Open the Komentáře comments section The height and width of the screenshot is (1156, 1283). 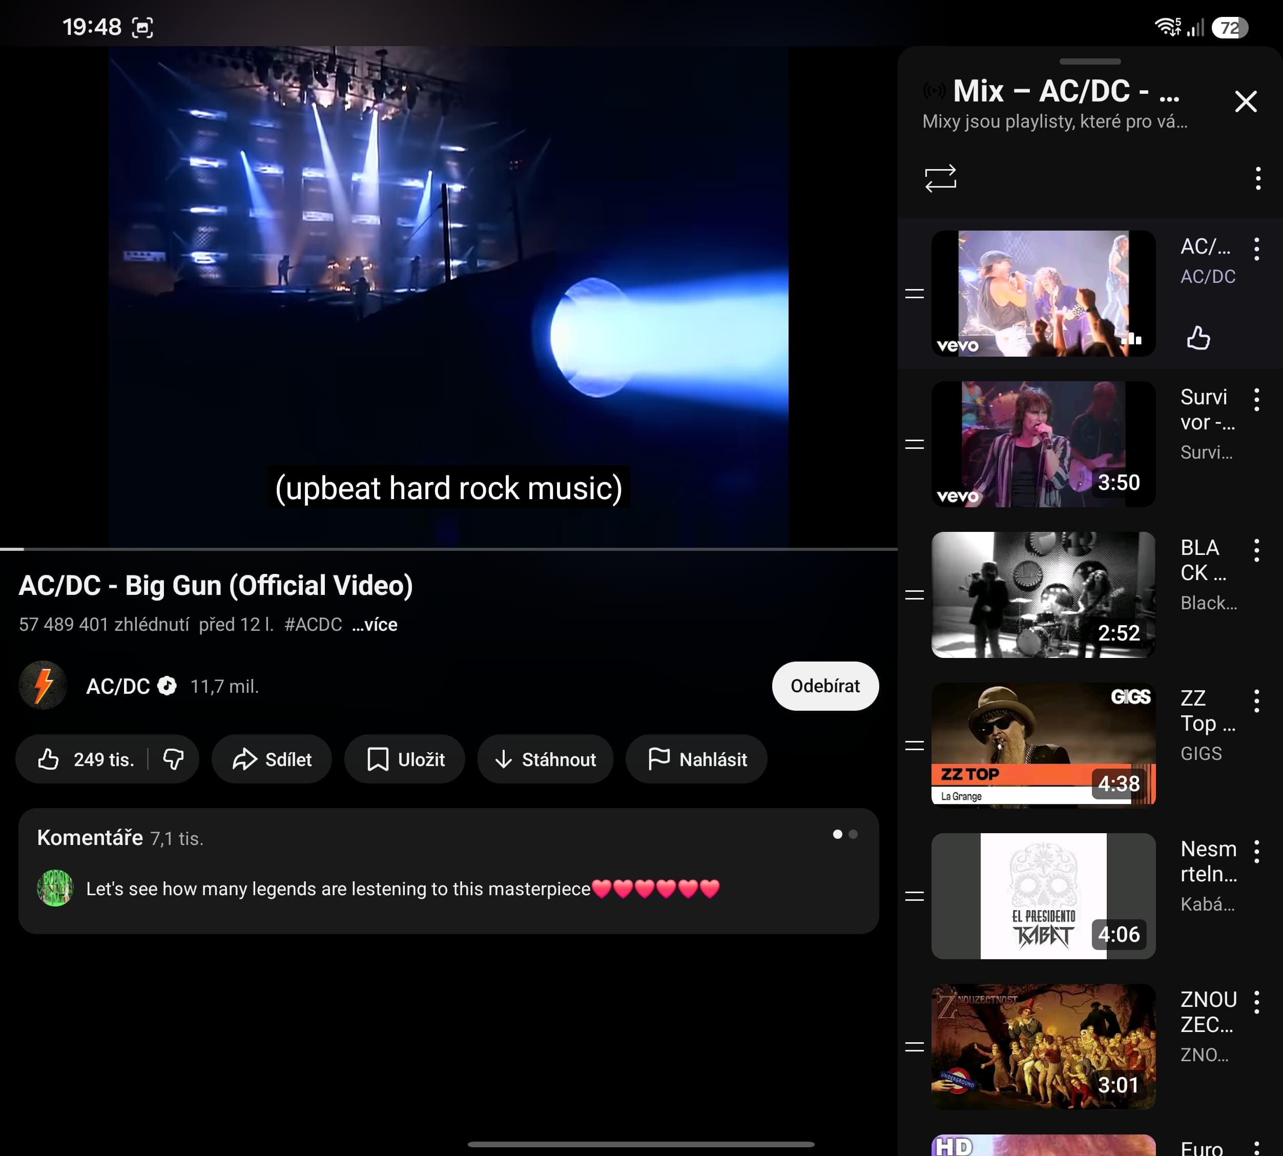[448, 871]
